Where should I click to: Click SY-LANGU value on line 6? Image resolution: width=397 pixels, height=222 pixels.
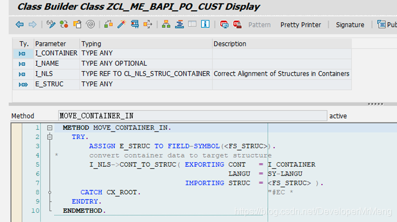(285, 174)
